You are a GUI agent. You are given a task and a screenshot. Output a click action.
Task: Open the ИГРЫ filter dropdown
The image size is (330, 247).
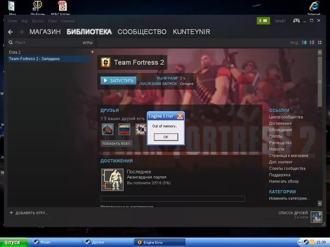87,43
